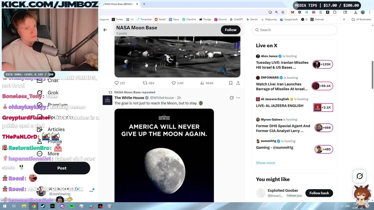
Task: Open the zoom magnifier icon in address bar
Action: point(276,12)
